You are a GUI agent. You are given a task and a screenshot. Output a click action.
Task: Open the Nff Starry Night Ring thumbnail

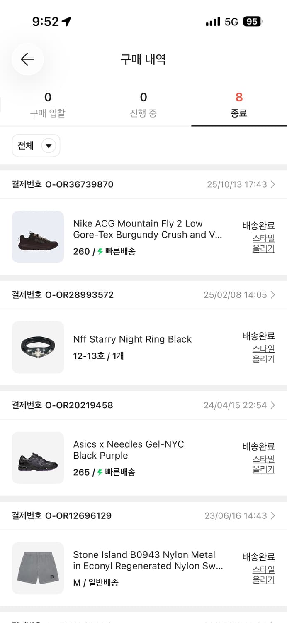click(38, 348)
